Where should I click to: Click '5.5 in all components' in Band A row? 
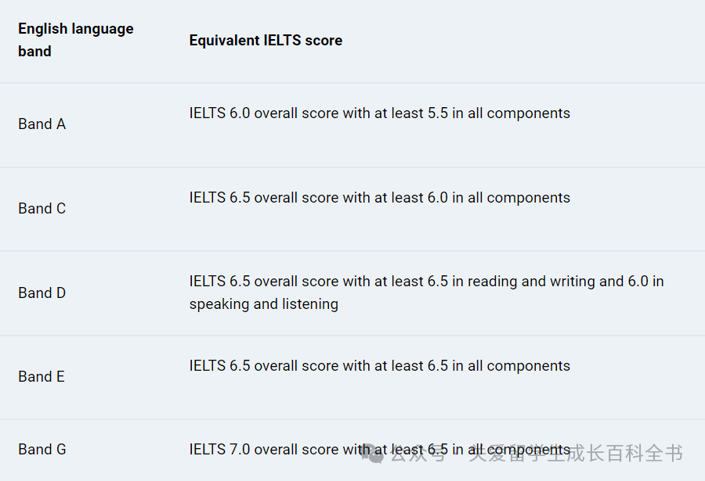coord(499,113)
